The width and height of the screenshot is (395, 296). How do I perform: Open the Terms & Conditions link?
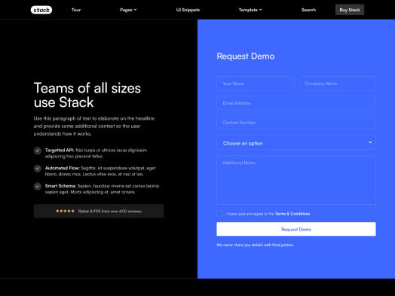point(292,214)
